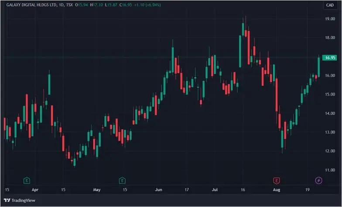Image resolution: width=342 pixels, height=207 pixels.
Task: Click the 19.00 label on price axis
Action: 330,19
